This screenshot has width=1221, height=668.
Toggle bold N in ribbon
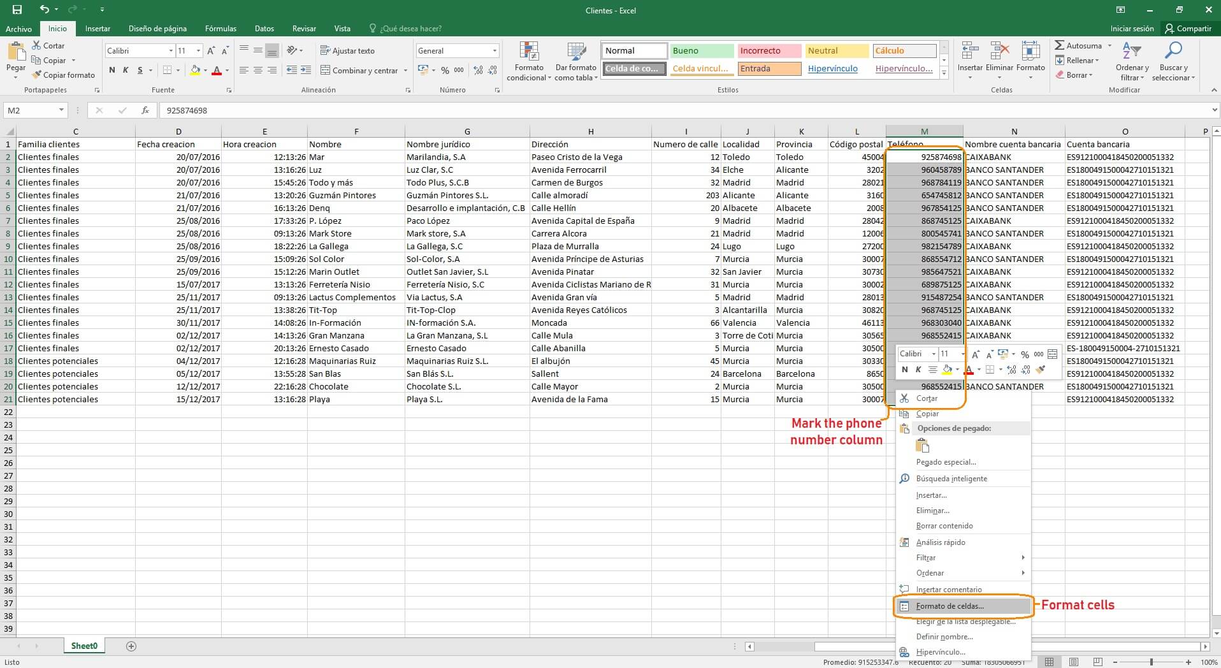pos(112,70)
